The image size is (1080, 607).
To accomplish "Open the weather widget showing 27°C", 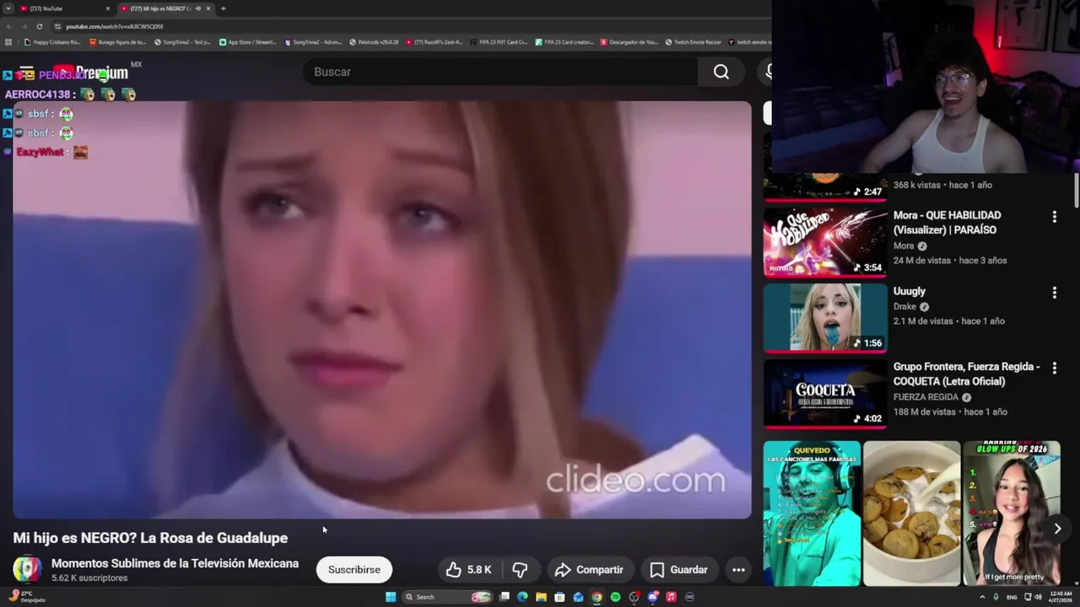I will [25, 597].
